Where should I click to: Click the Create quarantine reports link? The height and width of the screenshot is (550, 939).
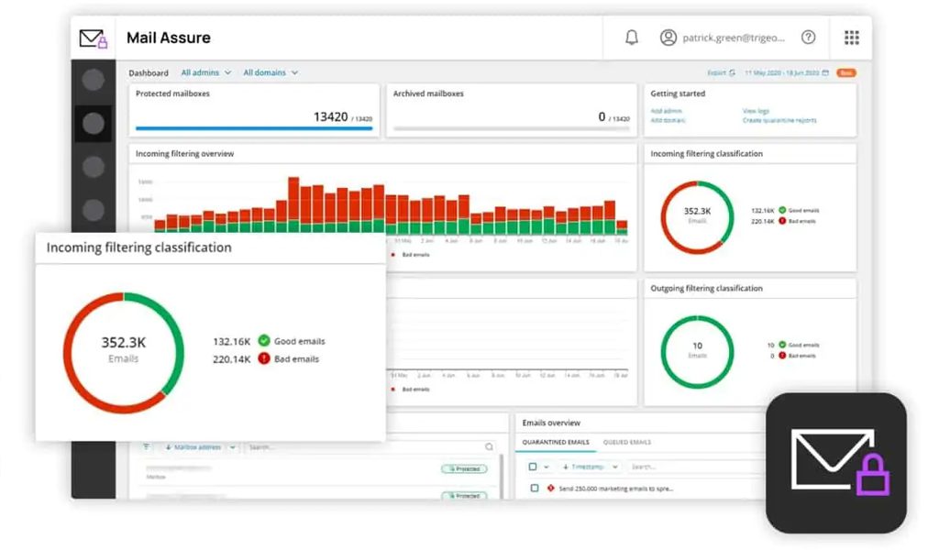pyautogui.click(x=779, y=120)
